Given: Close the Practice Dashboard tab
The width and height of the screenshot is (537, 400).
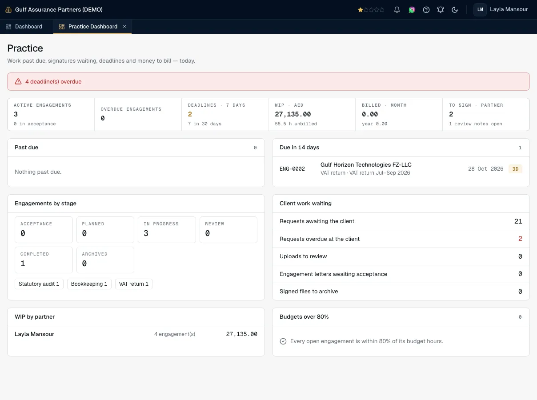Looking at the screenshot, I should pos(124,27).
